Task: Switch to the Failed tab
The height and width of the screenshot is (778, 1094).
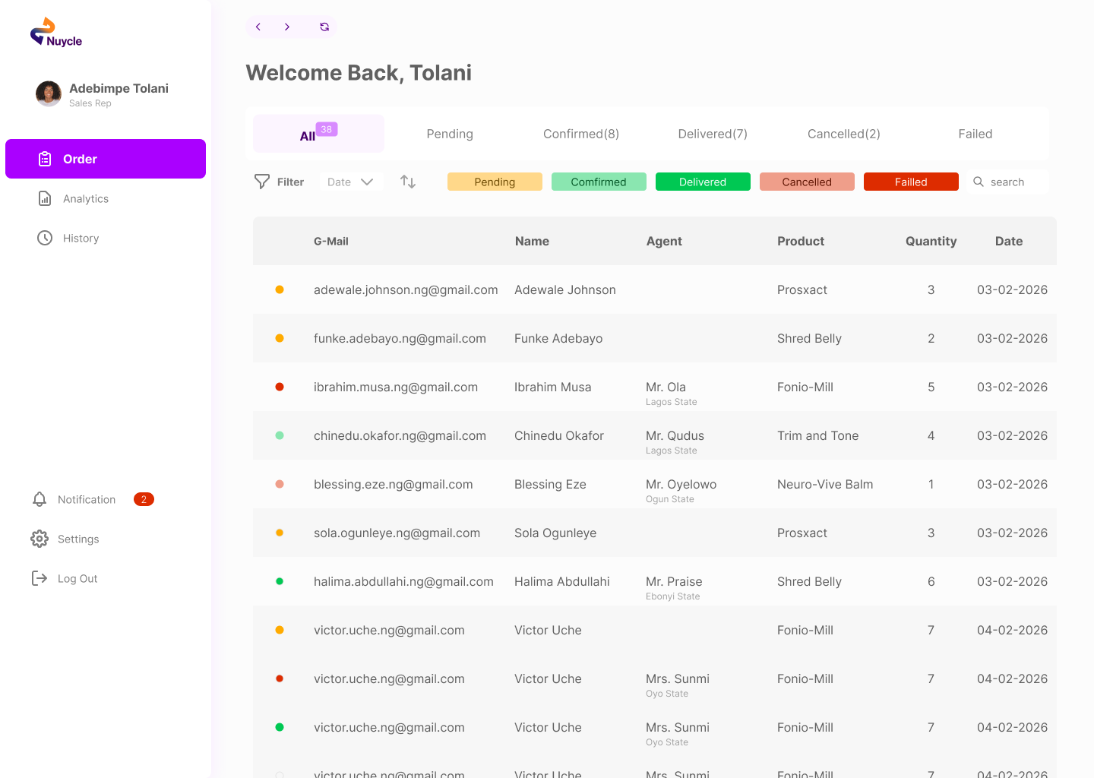Action: point(975,134)
